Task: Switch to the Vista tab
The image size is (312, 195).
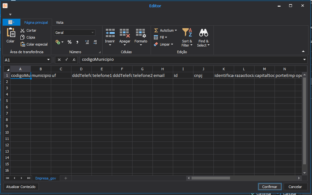Action: [60, 23]
